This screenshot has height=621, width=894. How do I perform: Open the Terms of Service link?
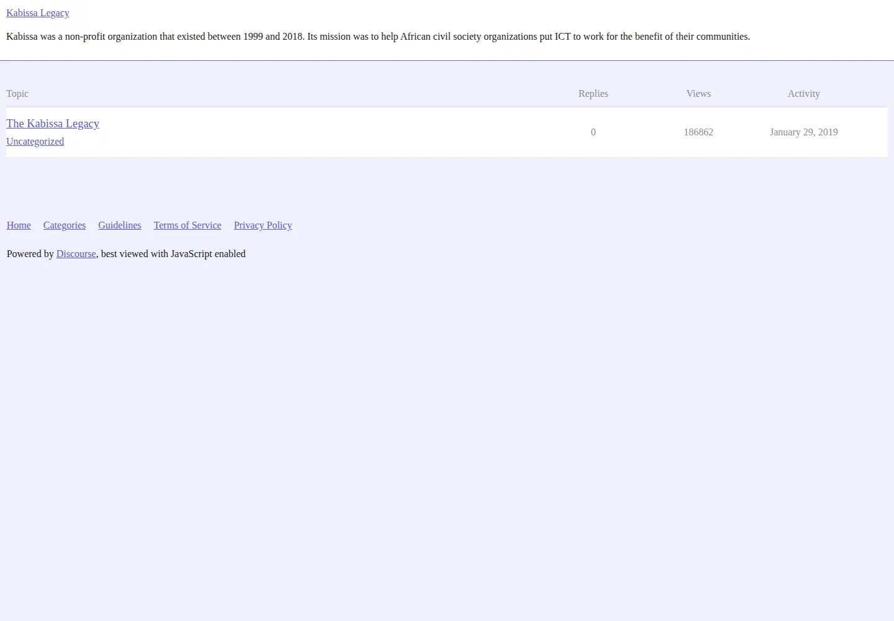[187, 225]
